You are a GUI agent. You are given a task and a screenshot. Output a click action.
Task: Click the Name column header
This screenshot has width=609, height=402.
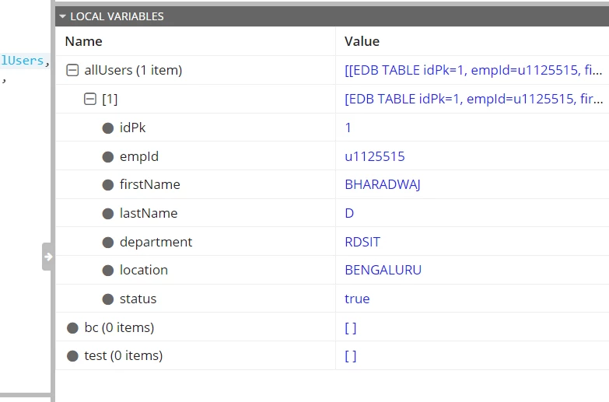click(x=83, y=41)
